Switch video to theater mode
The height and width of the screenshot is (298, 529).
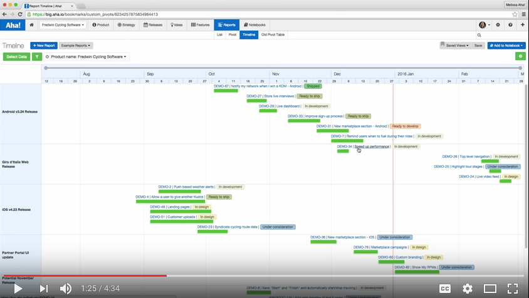(490, 289)
